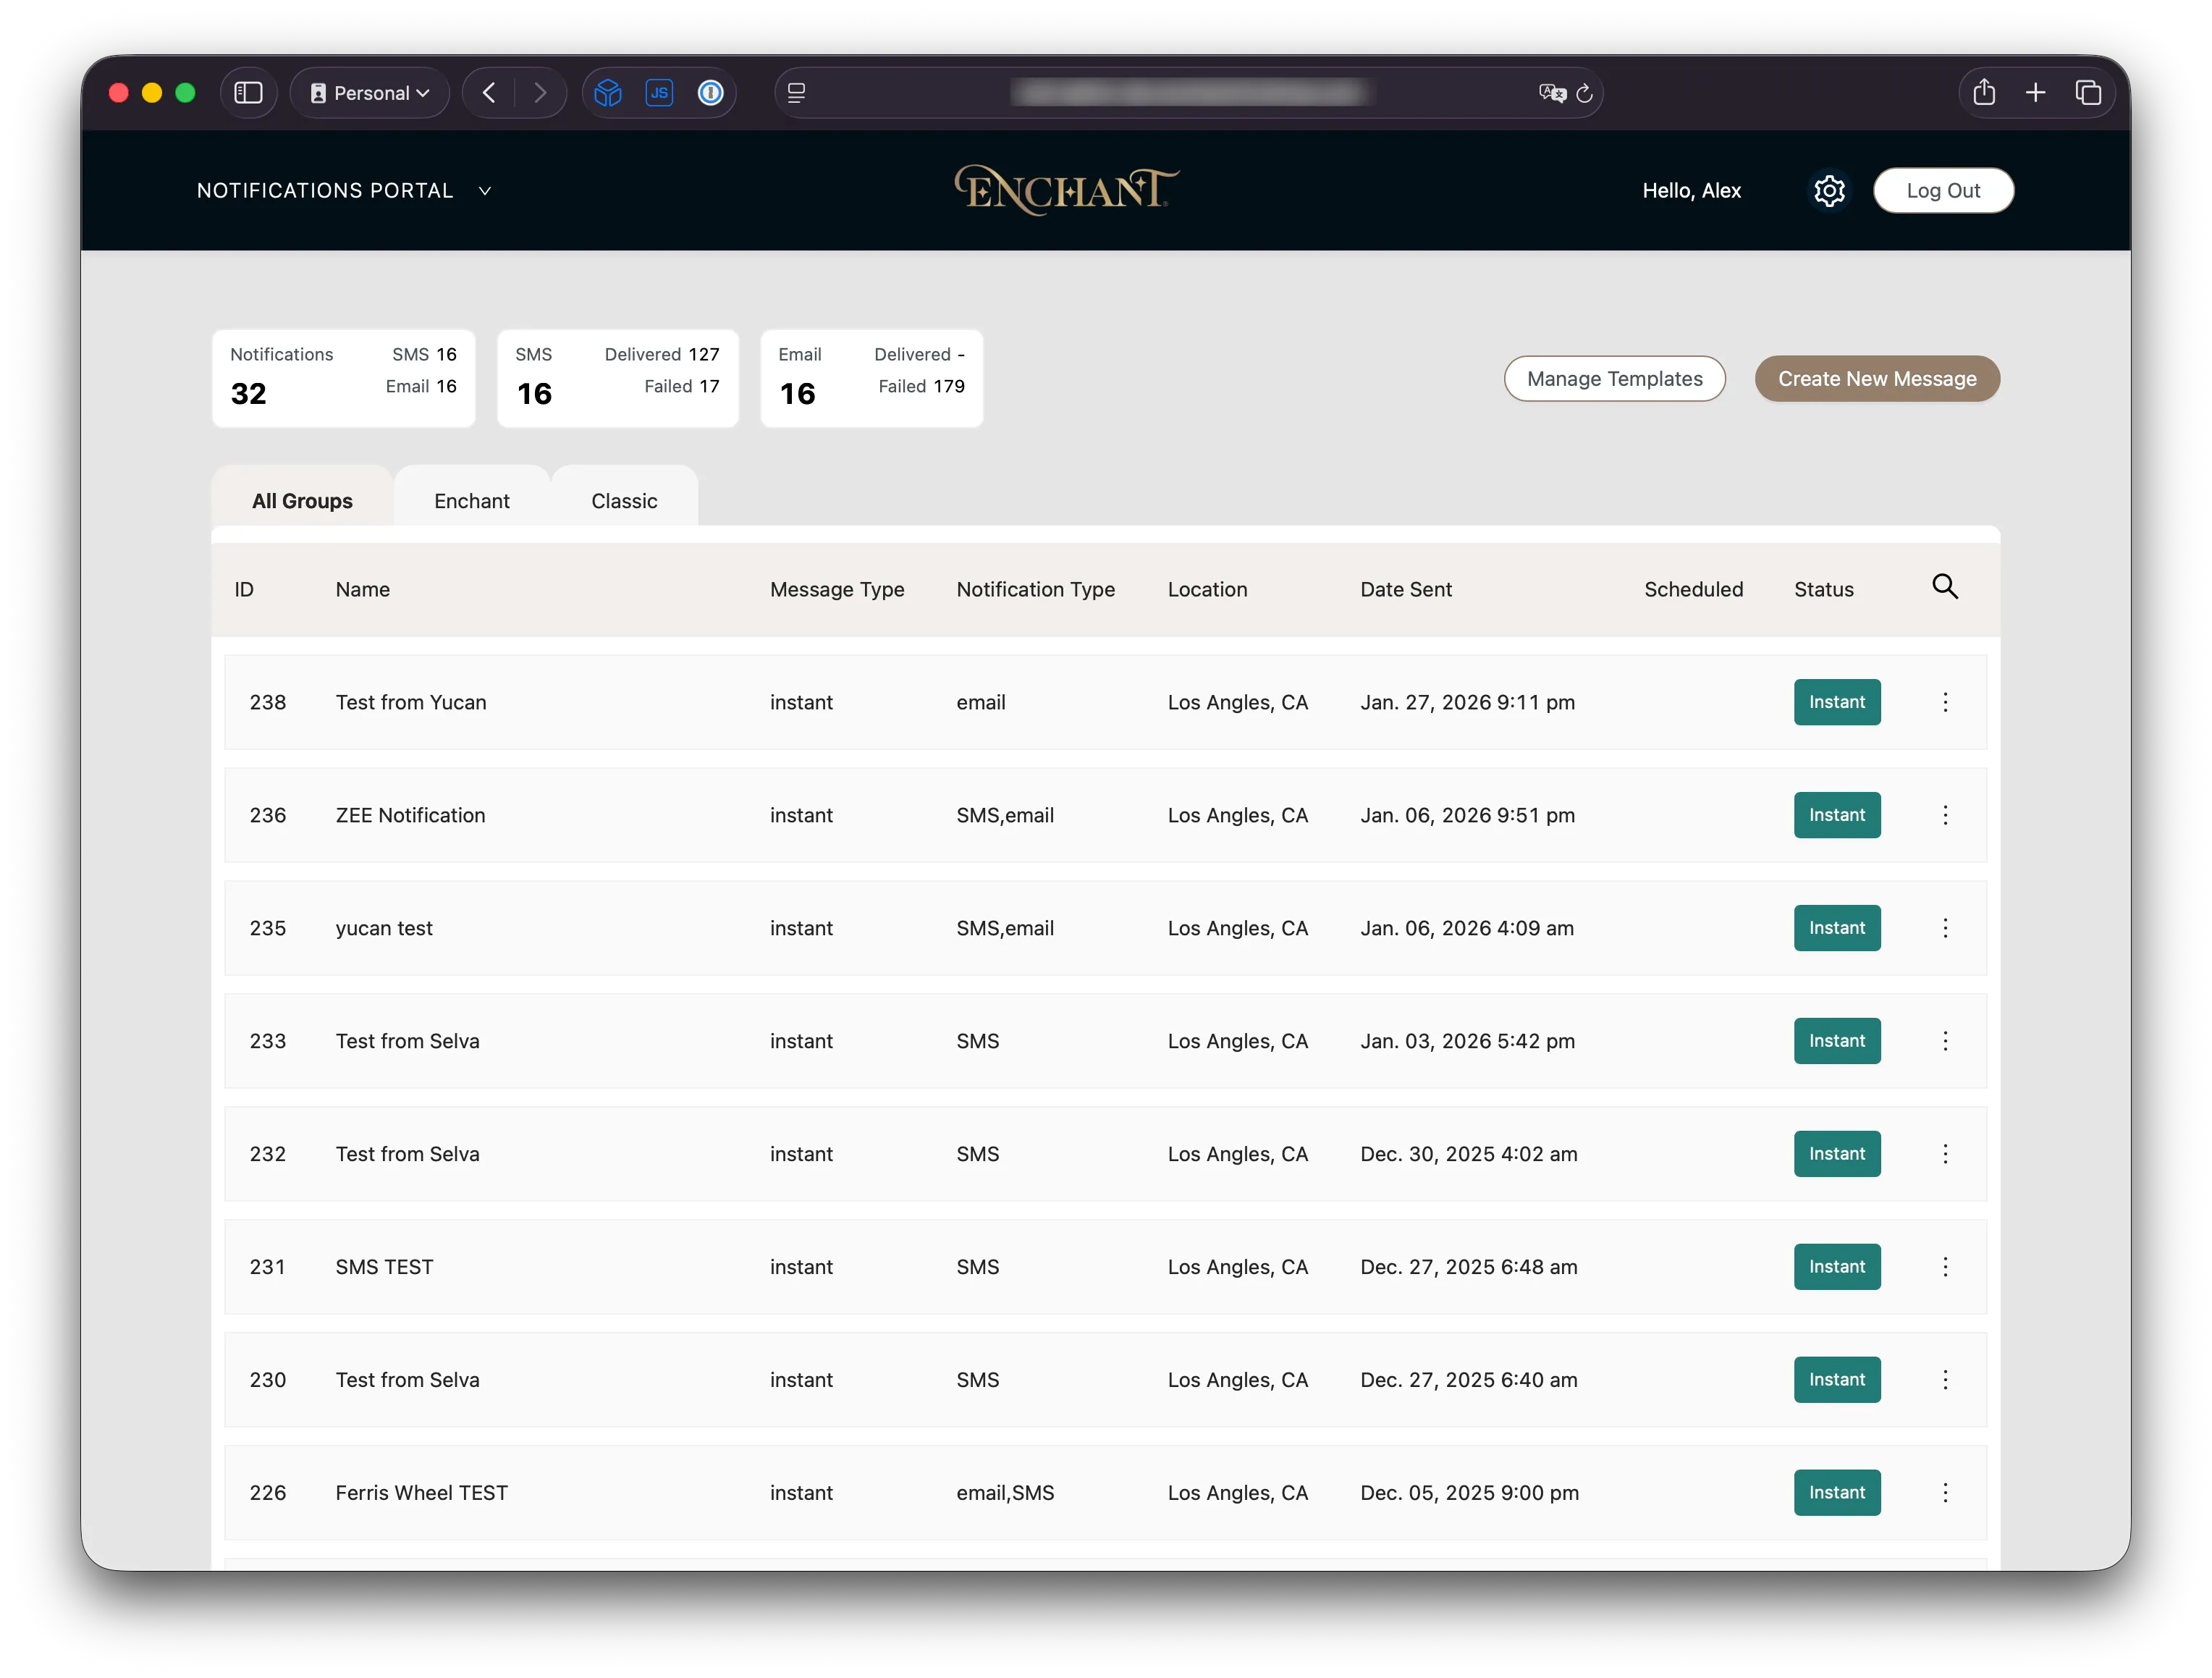Click the Location column header
Screen dimensions: 2212x1678
click(x=1207, y=590)
